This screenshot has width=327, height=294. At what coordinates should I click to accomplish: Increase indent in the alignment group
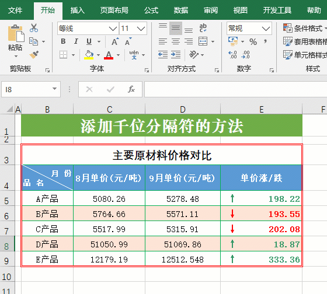coord(176,55)
